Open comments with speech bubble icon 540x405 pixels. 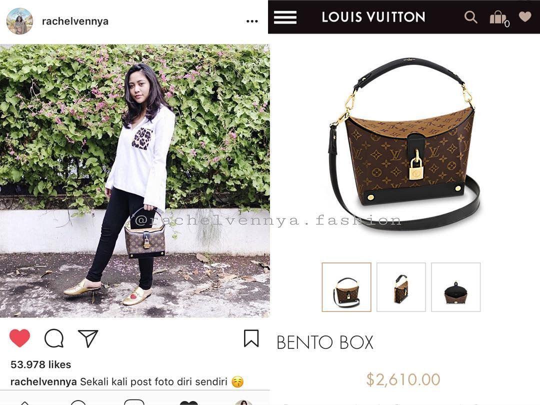tap(54, 338)
